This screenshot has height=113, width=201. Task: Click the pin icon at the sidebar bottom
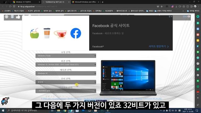coord(198,105)
